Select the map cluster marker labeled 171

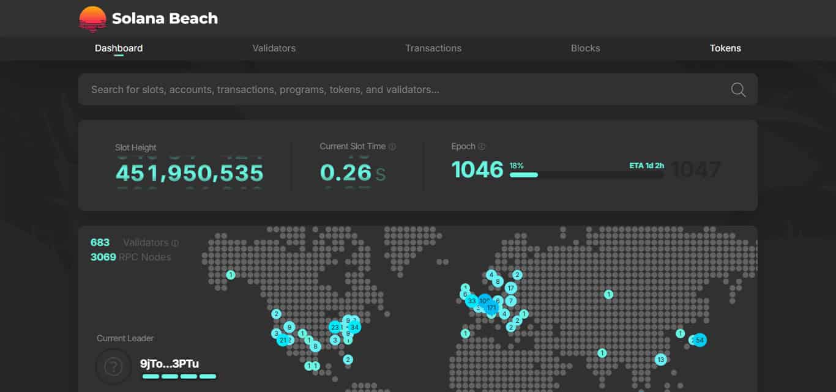click(x=491, y=308)
